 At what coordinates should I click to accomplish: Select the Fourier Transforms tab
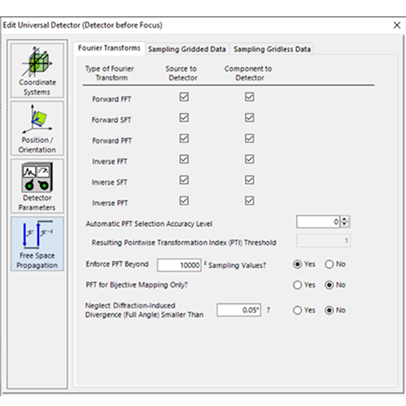pyautogui.click(x=110, y=48)
